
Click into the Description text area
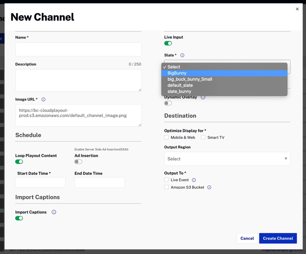pos(78,80)
